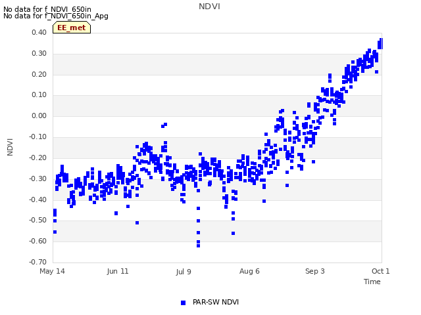Click the Jul 9 x-axis tick label
Screen dimensions: 421x315
click(184, 272)
